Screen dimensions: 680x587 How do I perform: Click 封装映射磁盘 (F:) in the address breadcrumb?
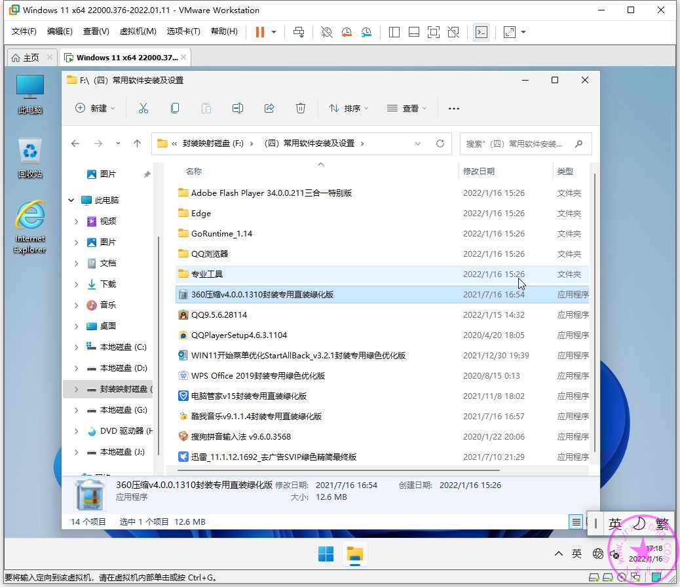point(213,143)
